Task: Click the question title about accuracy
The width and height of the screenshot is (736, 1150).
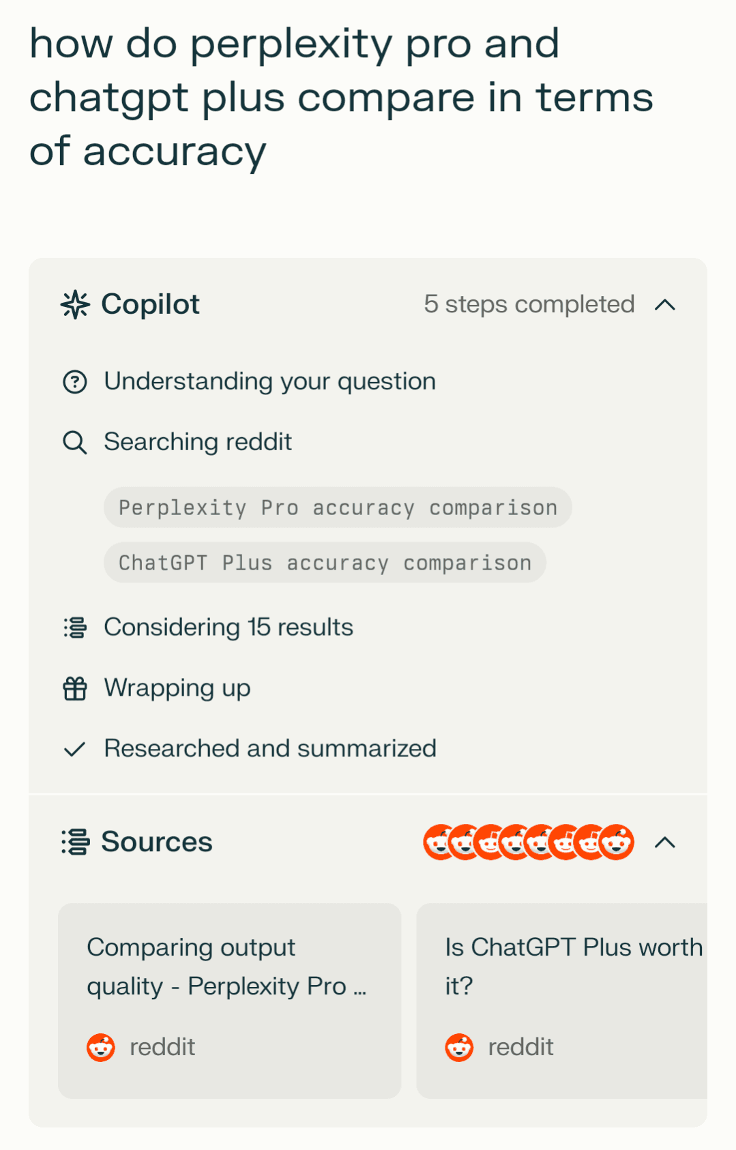Action: pyautogui.click(x=341, y=98)
